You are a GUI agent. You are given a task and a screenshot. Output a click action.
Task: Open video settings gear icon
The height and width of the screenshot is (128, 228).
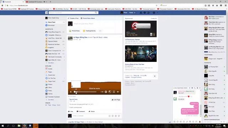point(106,92)
